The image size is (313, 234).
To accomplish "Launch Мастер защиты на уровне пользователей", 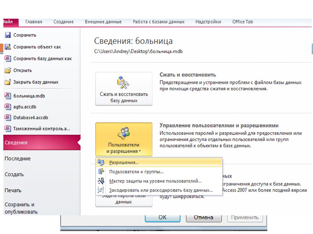I will [155, 181].
